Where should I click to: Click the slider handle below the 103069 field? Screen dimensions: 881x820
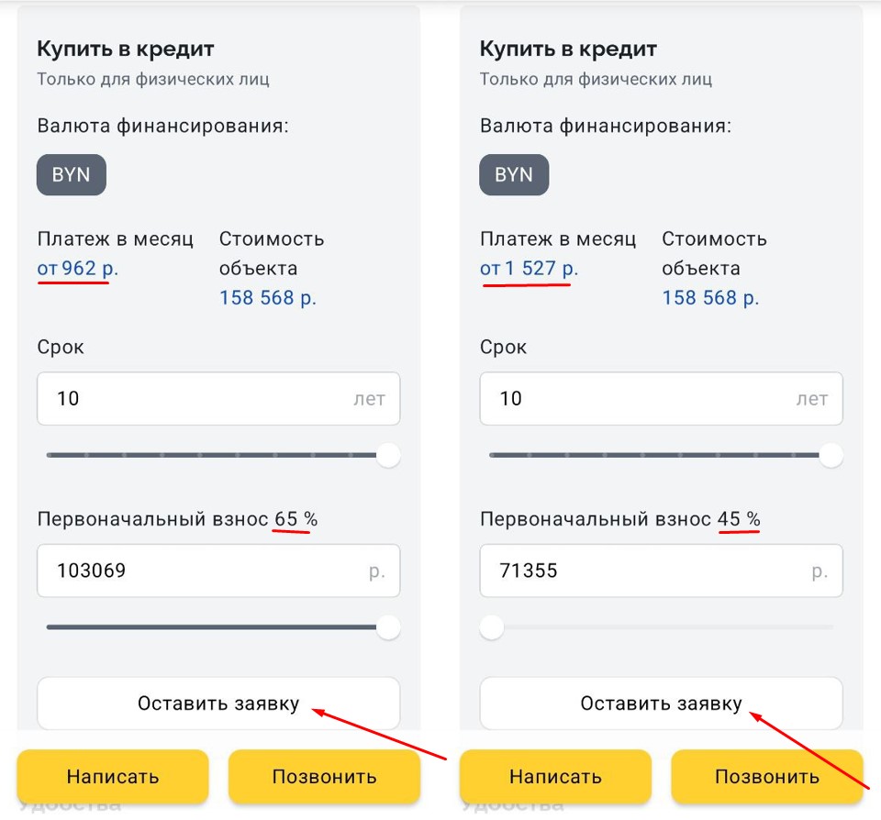(389, 627)
